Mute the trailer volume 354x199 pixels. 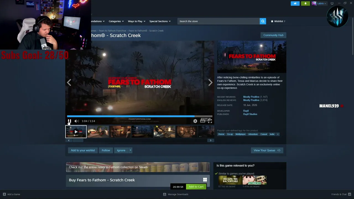click(x=77, y=121)
